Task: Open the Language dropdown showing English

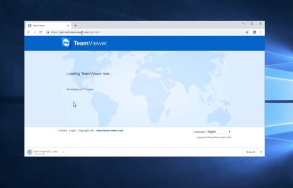Action: point(219,132)
